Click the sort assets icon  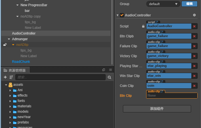(11, 77)
